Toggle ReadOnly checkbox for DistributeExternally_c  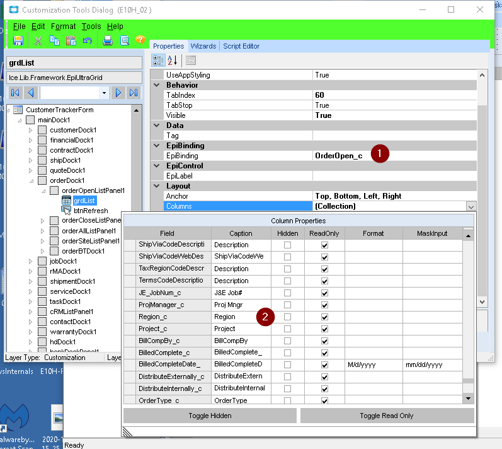pyautogui.click(x=324, y=376)
